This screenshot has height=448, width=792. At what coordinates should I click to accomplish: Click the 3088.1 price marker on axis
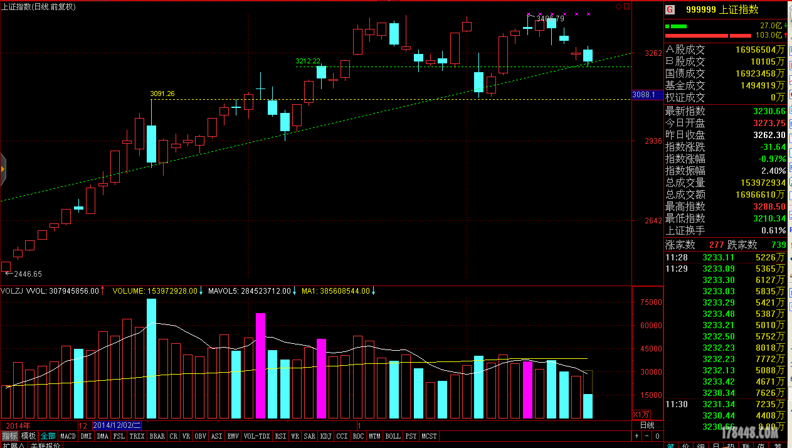tap(645, 95)
